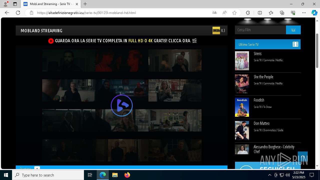Viewport: 320px width, 180px height.
Task: Open She the People poster thumbnail
Action: 242,84
